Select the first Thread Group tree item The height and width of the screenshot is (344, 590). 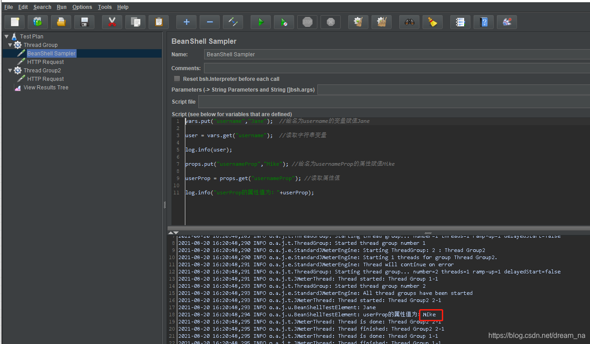40,45
